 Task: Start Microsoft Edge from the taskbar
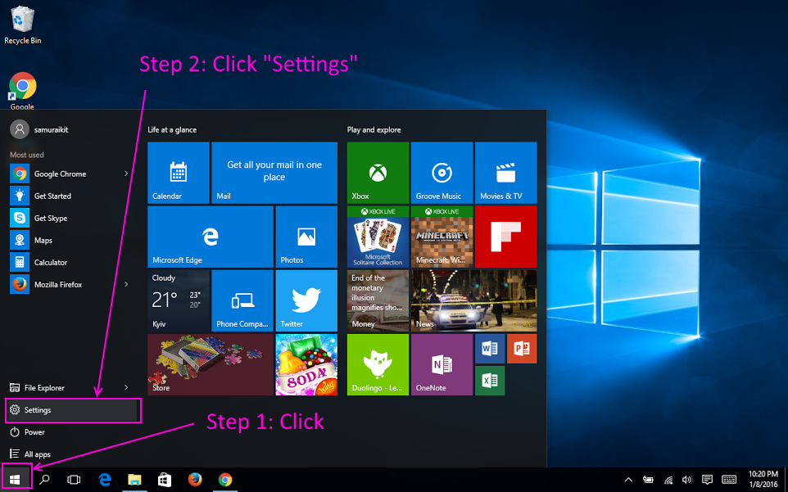103,479
